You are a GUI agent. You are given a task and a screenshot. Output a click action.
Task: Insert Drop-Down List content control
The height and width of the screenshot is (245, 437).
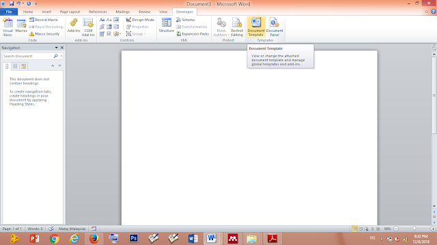[116, 27]
